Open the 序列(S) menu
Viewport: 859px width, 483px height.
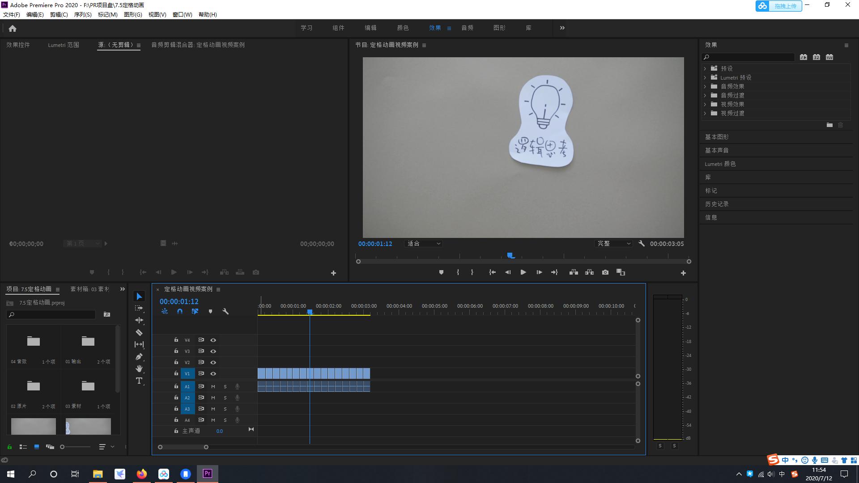pyautogui.click(x=82, y=14)
